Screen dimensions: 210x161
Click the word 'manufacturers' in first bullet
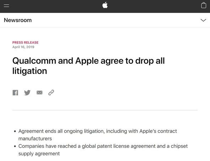(35, 139)
